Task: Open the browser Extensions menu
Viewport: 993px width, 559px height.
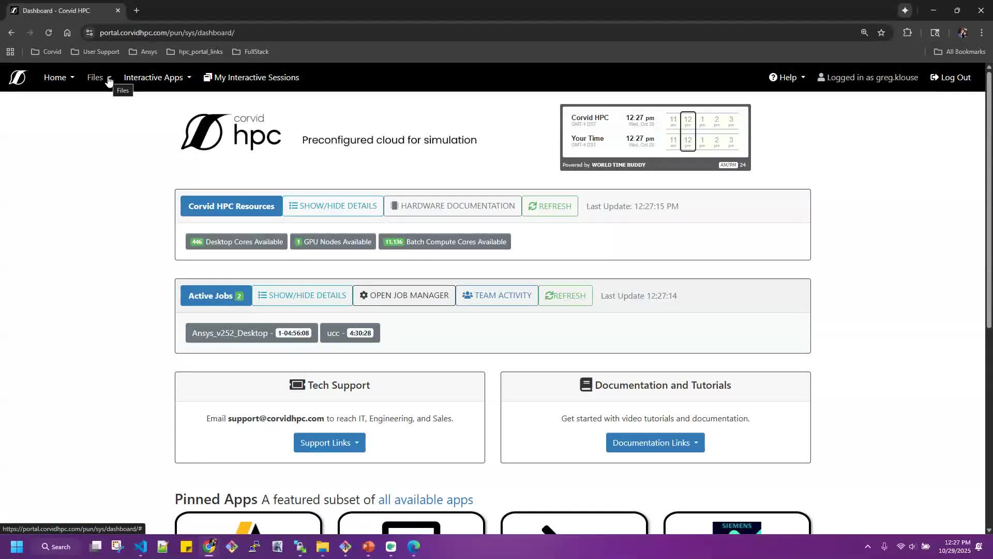Action: (907, 33)
